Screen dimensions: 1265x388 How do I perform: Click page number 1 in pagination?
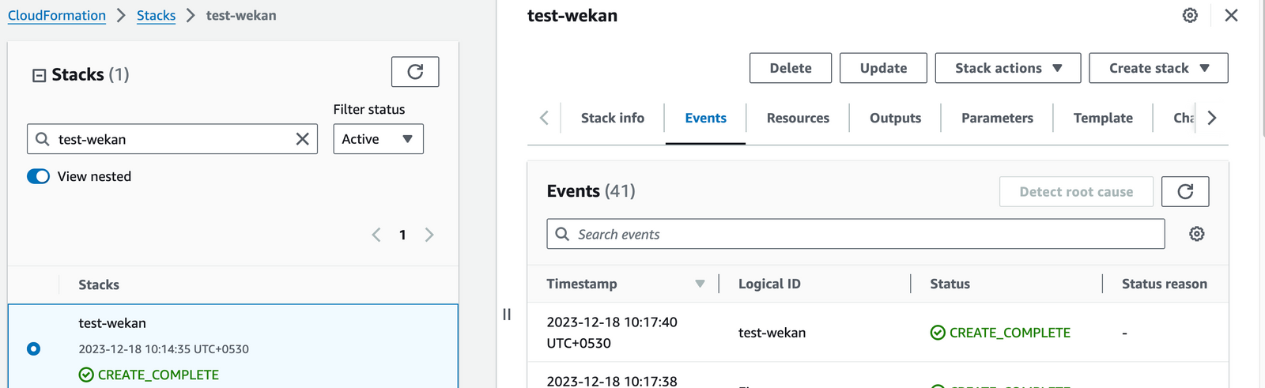pyautogui.click(x=402, y=235)
